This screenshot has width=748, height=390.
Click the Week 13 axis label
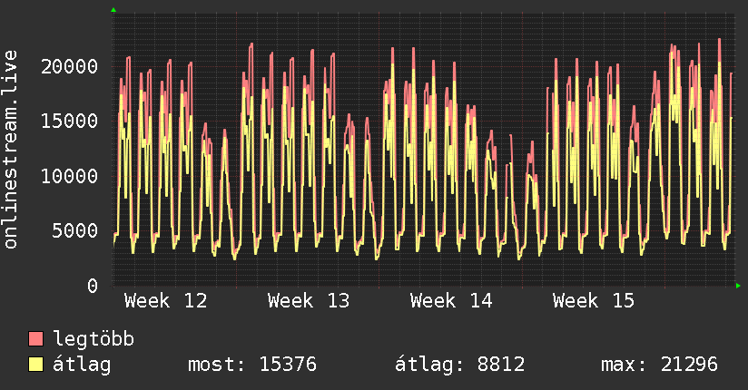[x=309, y=301]
